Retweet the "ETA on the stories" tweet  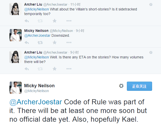pos(40,69)
